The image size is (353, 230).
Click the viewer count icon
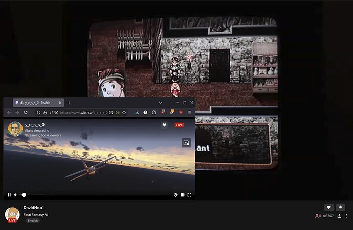click(x=317, y=216)
